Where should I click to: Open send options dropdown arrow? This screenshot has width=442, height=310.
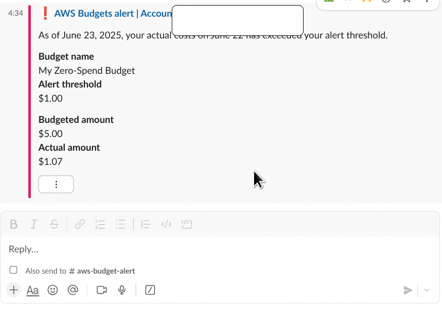tap(427, 290)
